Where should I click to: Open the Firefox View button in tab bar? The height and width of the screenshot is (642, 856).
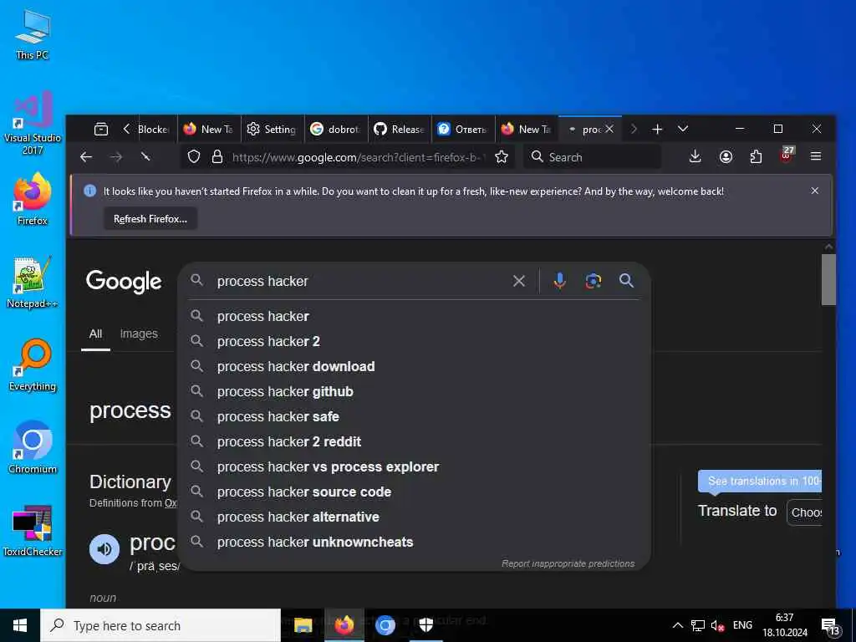click(x=101, y=130)
